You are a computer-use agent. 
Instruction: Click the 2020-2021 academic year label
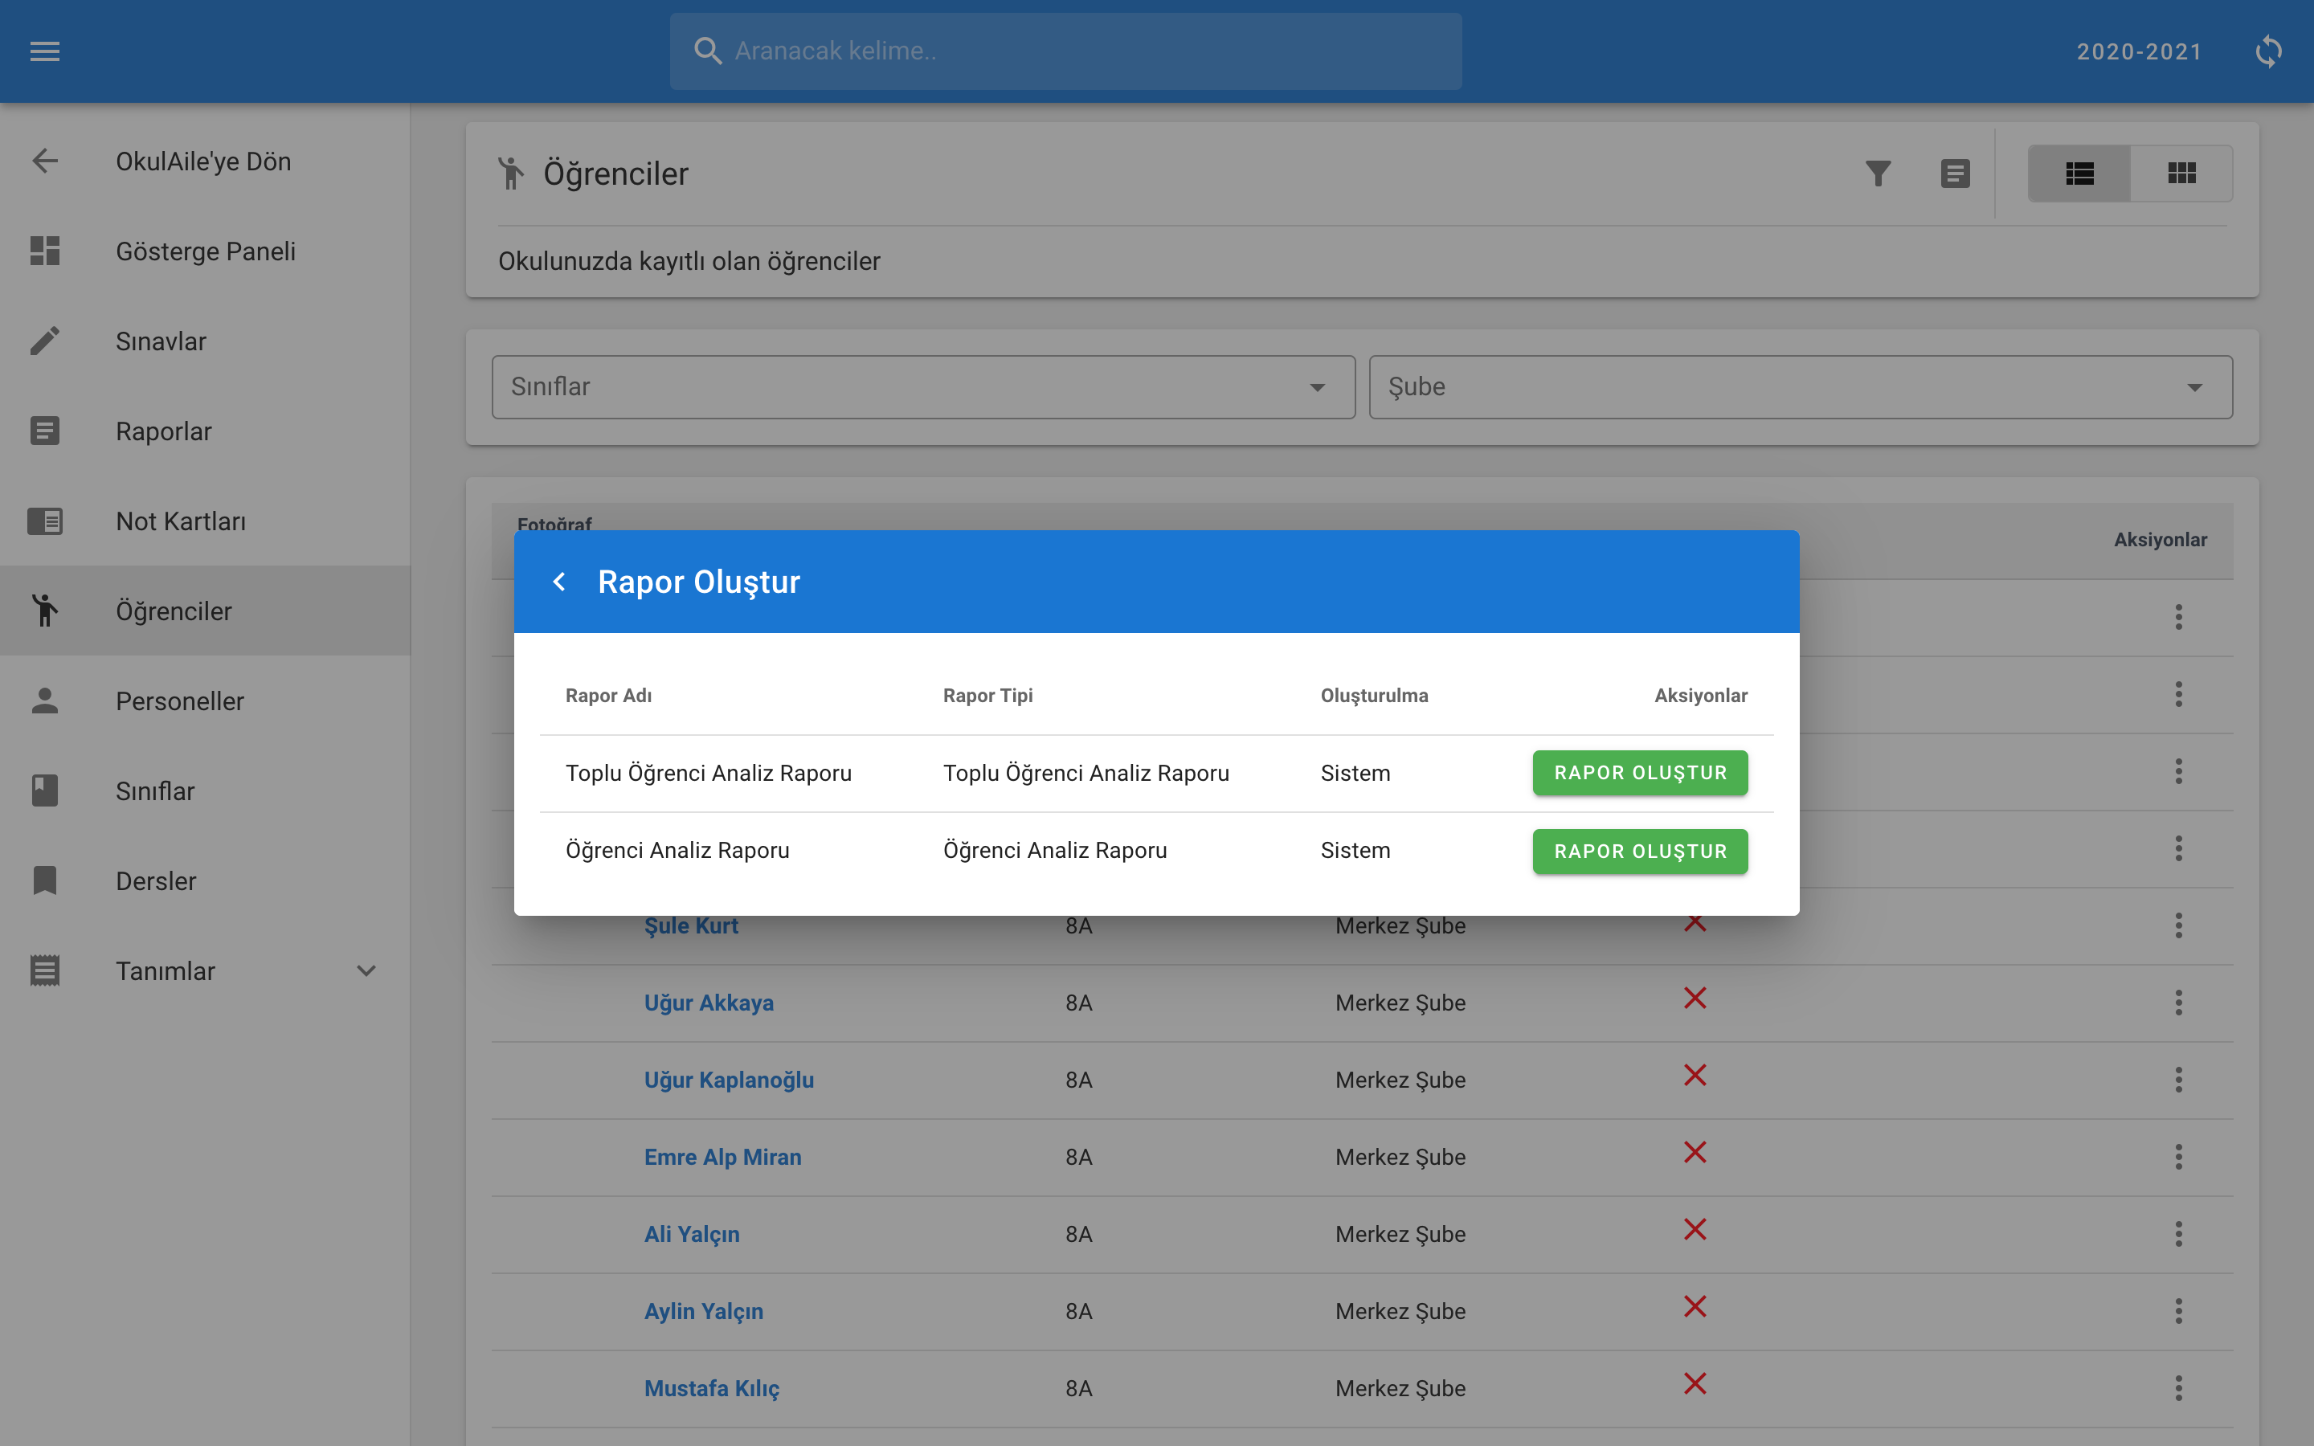2139,51
